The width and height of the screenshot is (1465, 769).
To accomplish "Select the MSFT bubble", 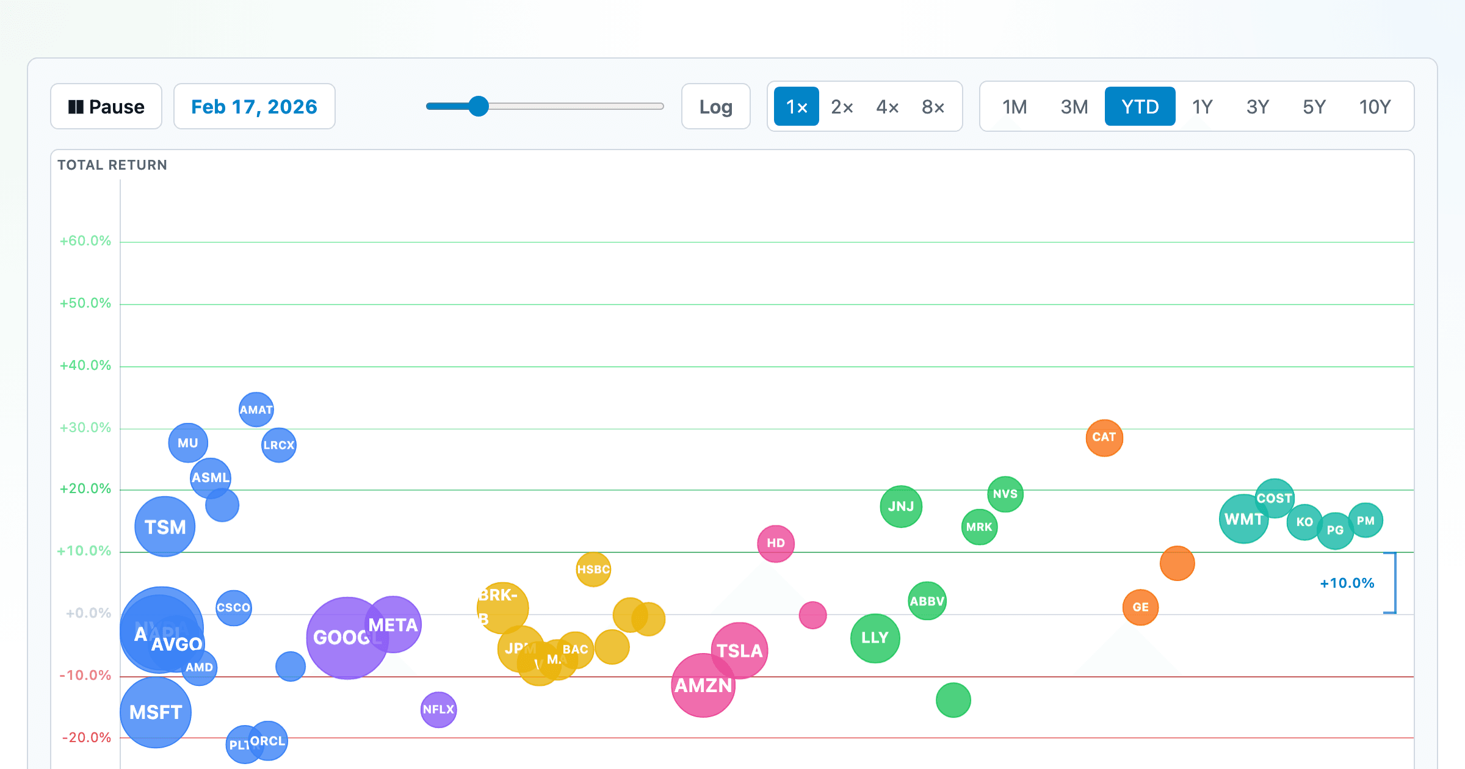I will pos(156,712).
